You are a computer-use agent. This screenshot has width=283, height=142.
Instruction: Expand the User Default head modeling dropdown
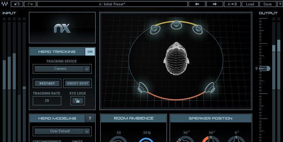[62, 131]
